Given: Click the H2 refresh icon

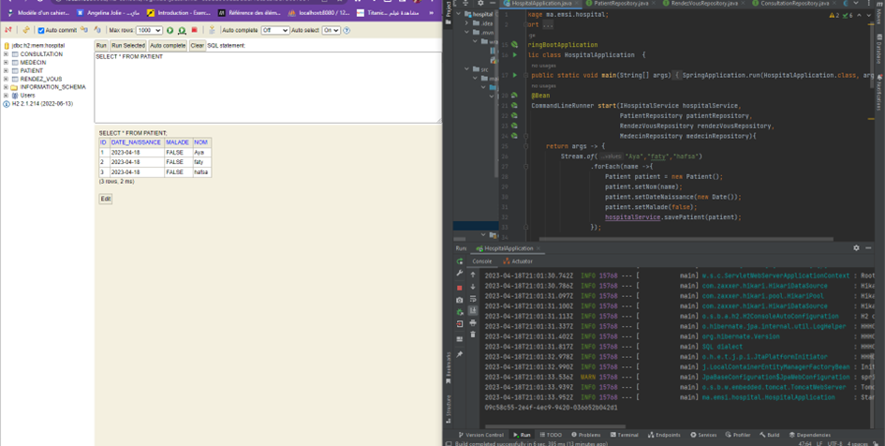Looking at the screenshot, I should [26, 30].
